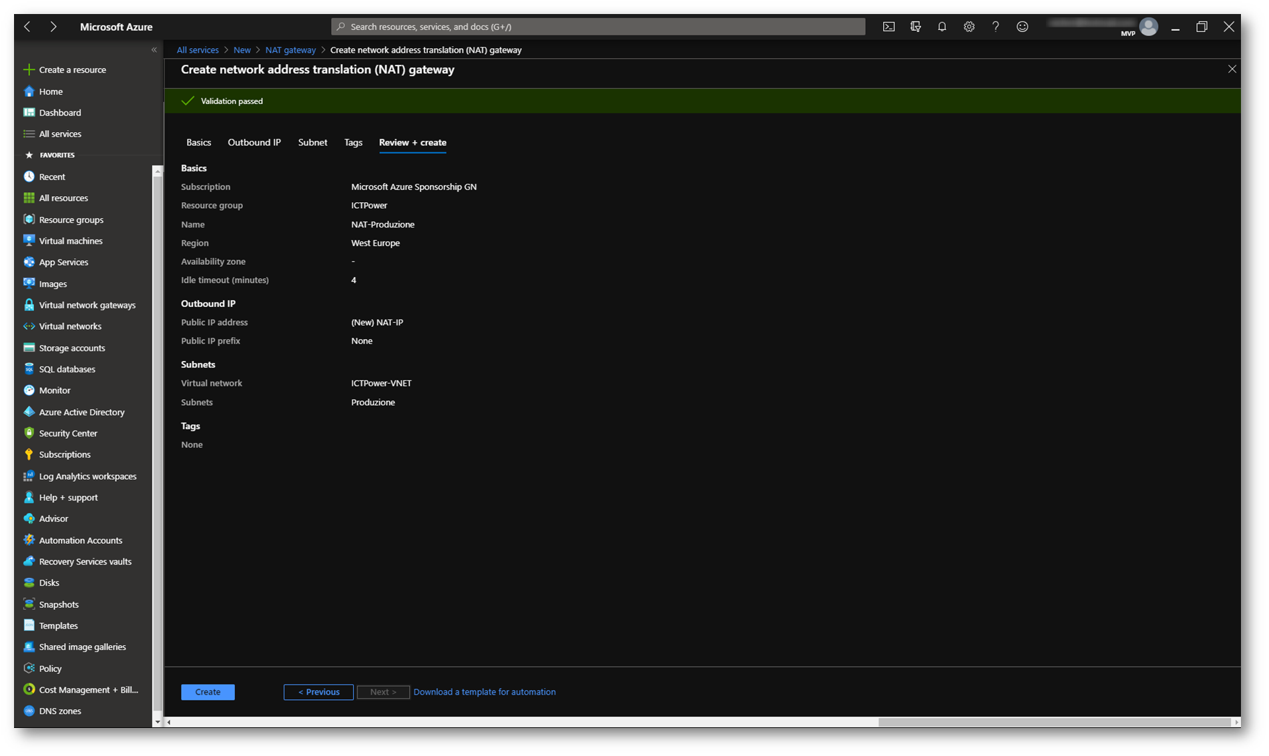Collapse the left sidebar menu
The image size is (1269, 756).
point(154,50)
